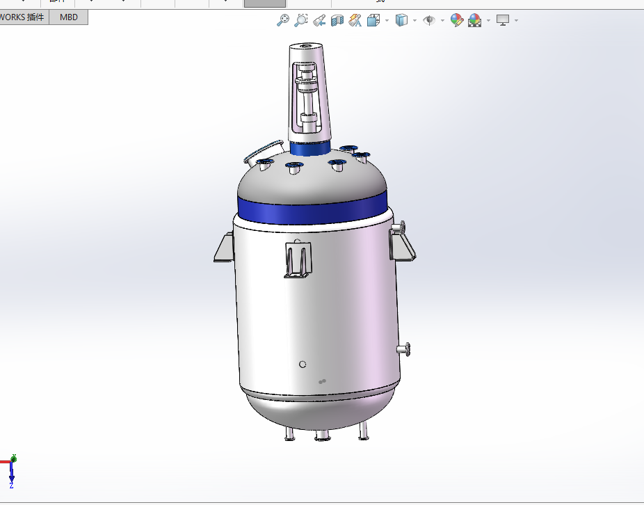
Task: Select the left side support lug
Action: coord(224,248)
